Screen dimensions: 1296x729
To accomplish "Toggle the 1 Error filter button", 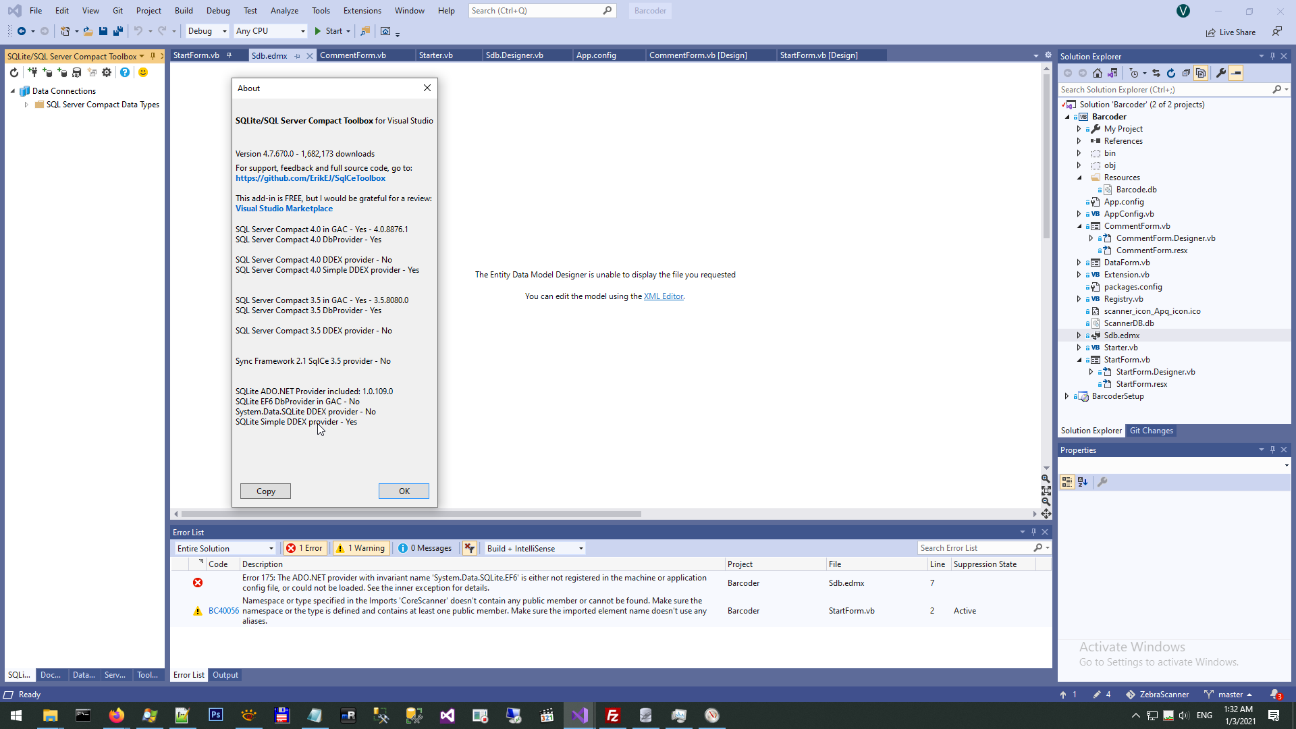I will point(305,548).
